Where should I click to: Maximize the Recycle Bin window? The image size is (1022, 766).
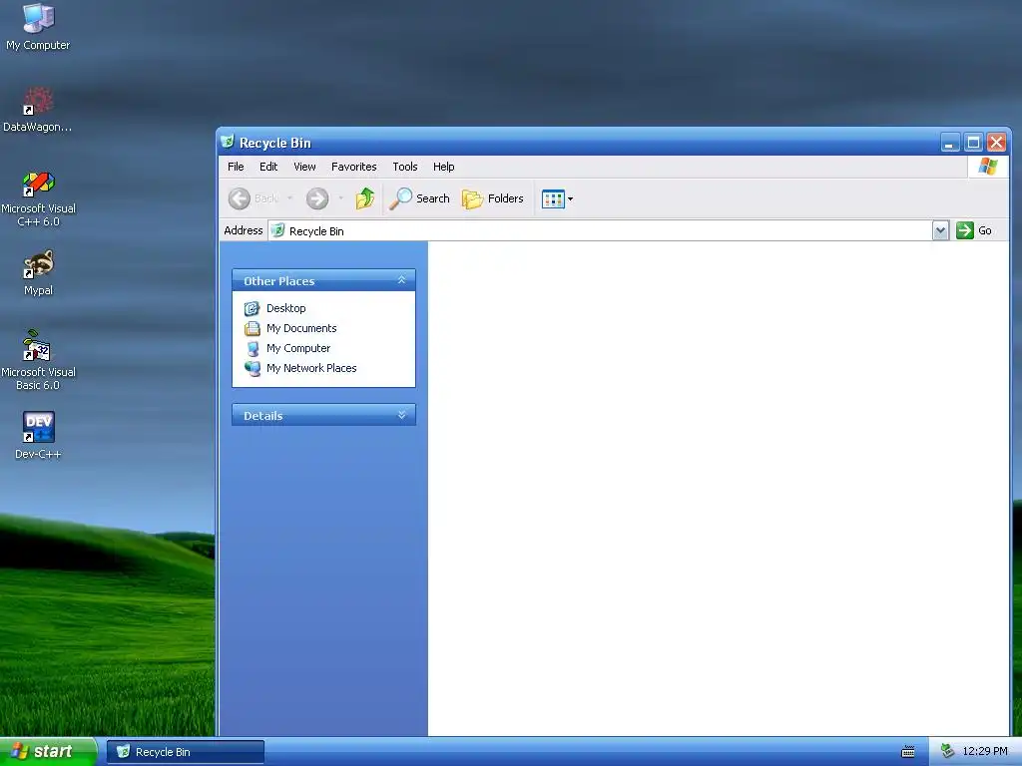973,142
